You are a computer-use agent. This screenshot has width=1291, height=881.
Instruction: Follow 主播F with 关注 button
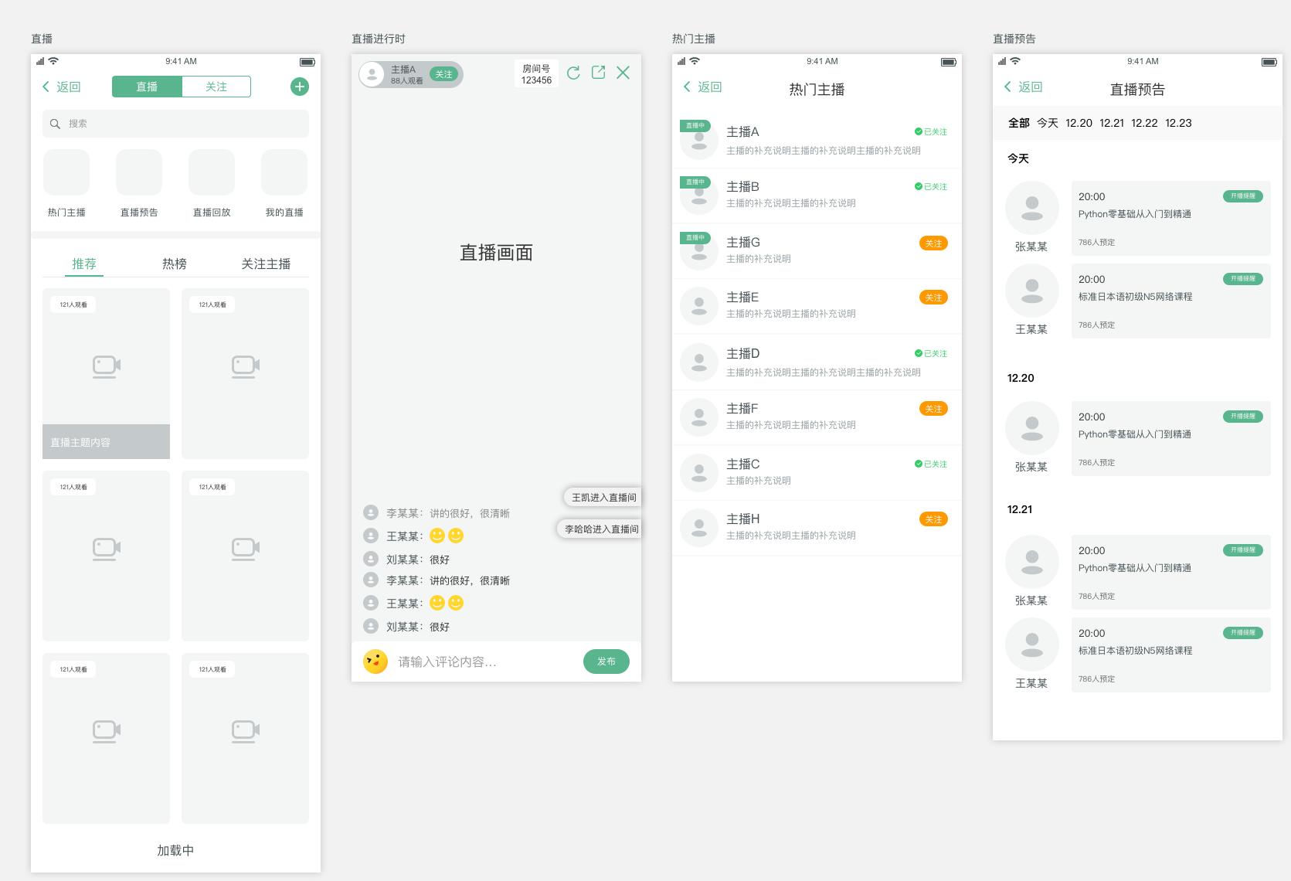tap(933, 409)
